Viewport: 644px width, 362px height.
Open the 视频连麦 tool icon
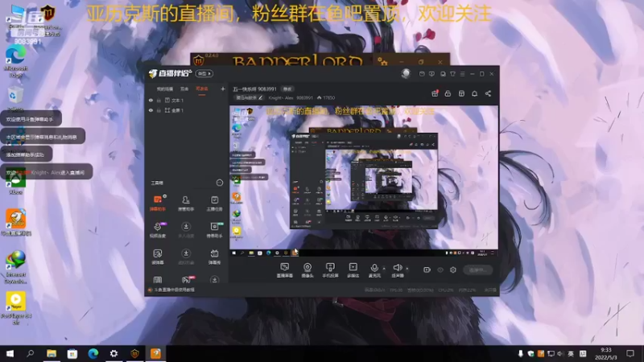(x=157, y=230)
